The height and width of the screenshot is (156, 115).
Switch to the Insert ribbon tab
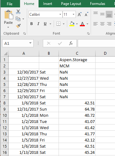[47, 4]
